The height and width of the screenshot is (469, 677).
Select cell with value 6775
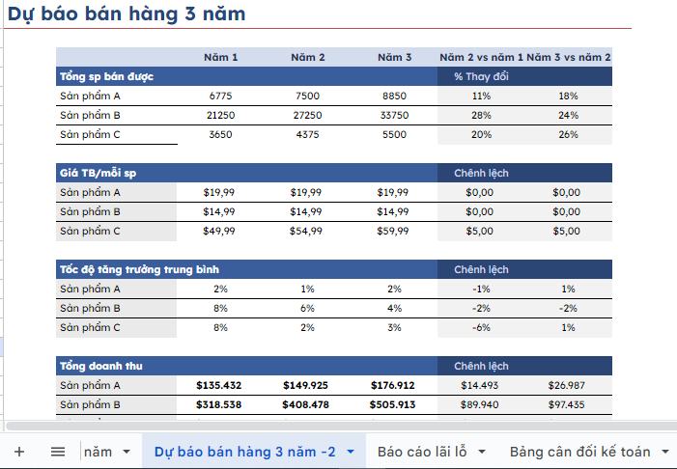coord(220,96)
